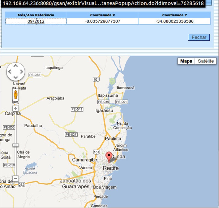Click the Street View pegman icon
The width and height of the screenshot is (219, 208).
(16, 95)
